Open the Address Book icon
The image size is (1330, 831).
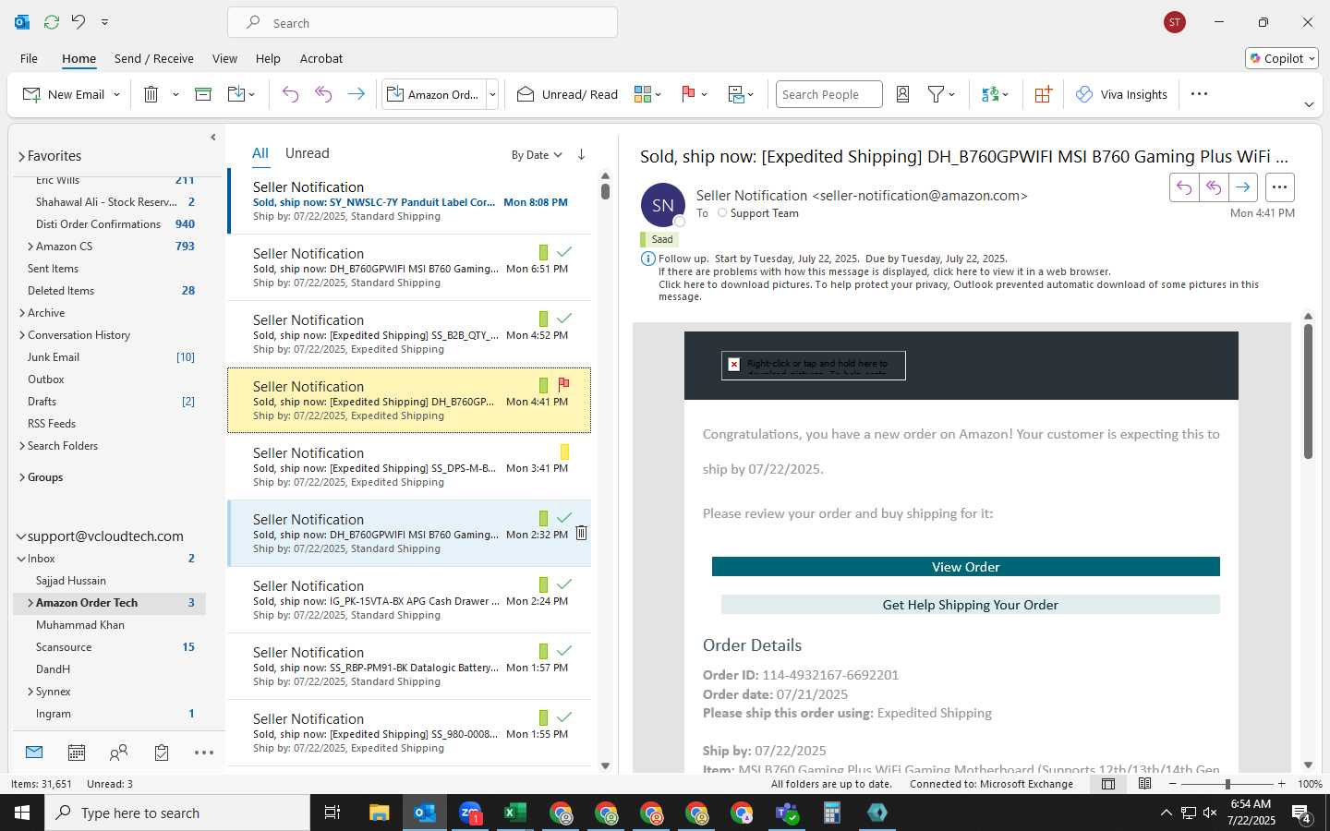tap(903, 94)
